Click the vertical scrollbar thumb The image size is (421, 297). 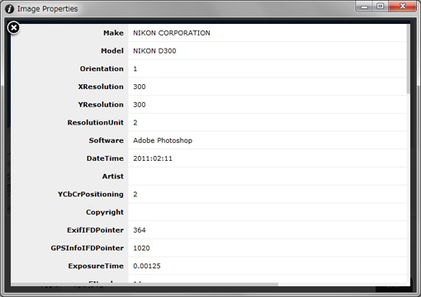[x=408, y=59]
